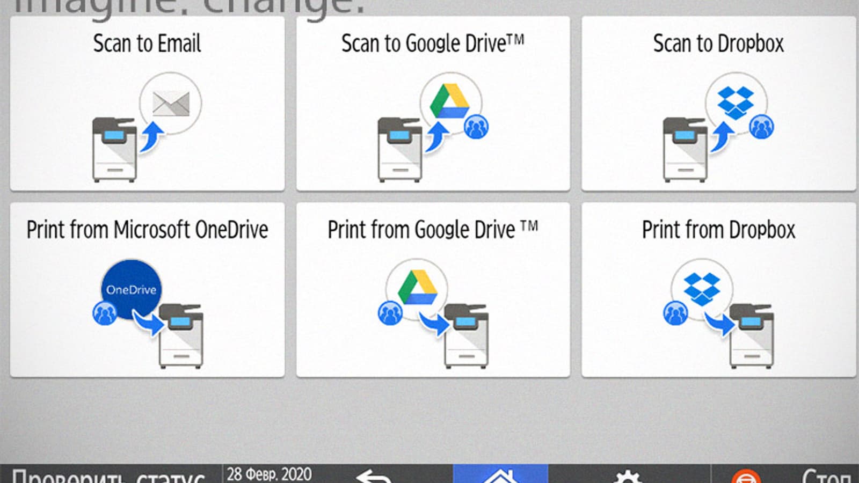Screen dimensions: 859x483
Task: Tap the Home icon in bottom bar
Action: click(x=500, y=474)
